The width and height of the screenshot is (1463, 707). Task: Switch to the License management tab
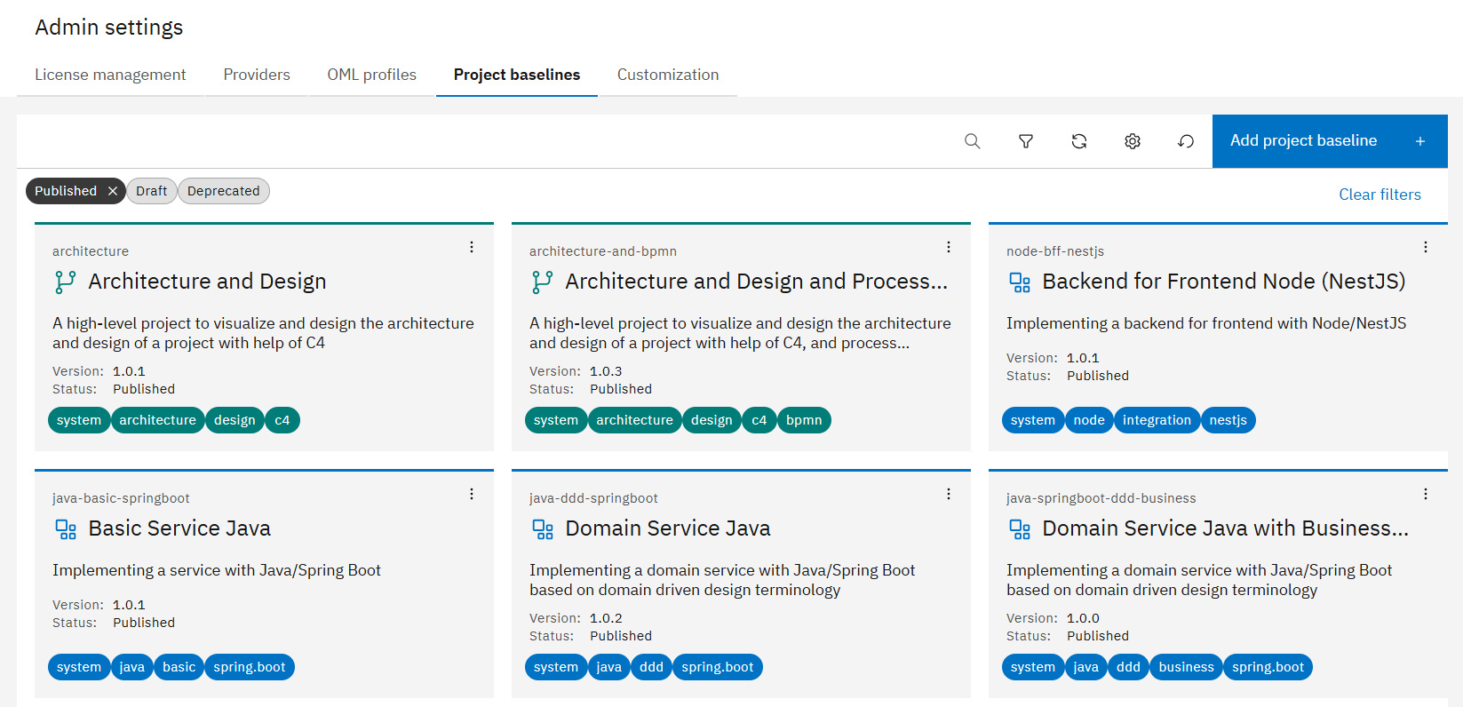[110, 75]
